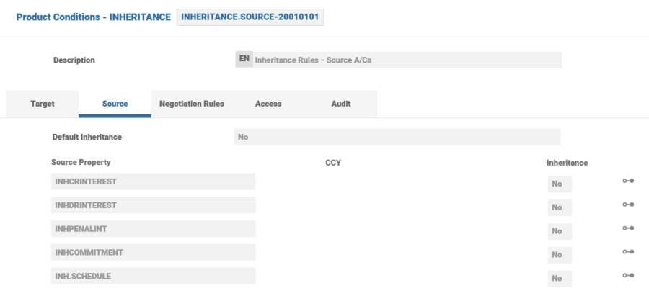Select the INHCRINTEREST source property field
649x301 pixels.
point(153,181)
